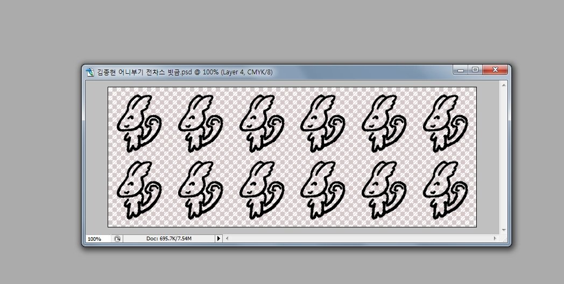Click the Photoshop document icon in title bar
Screen dimensions: 564x284
pyautogui.click(x=90, y=72)
